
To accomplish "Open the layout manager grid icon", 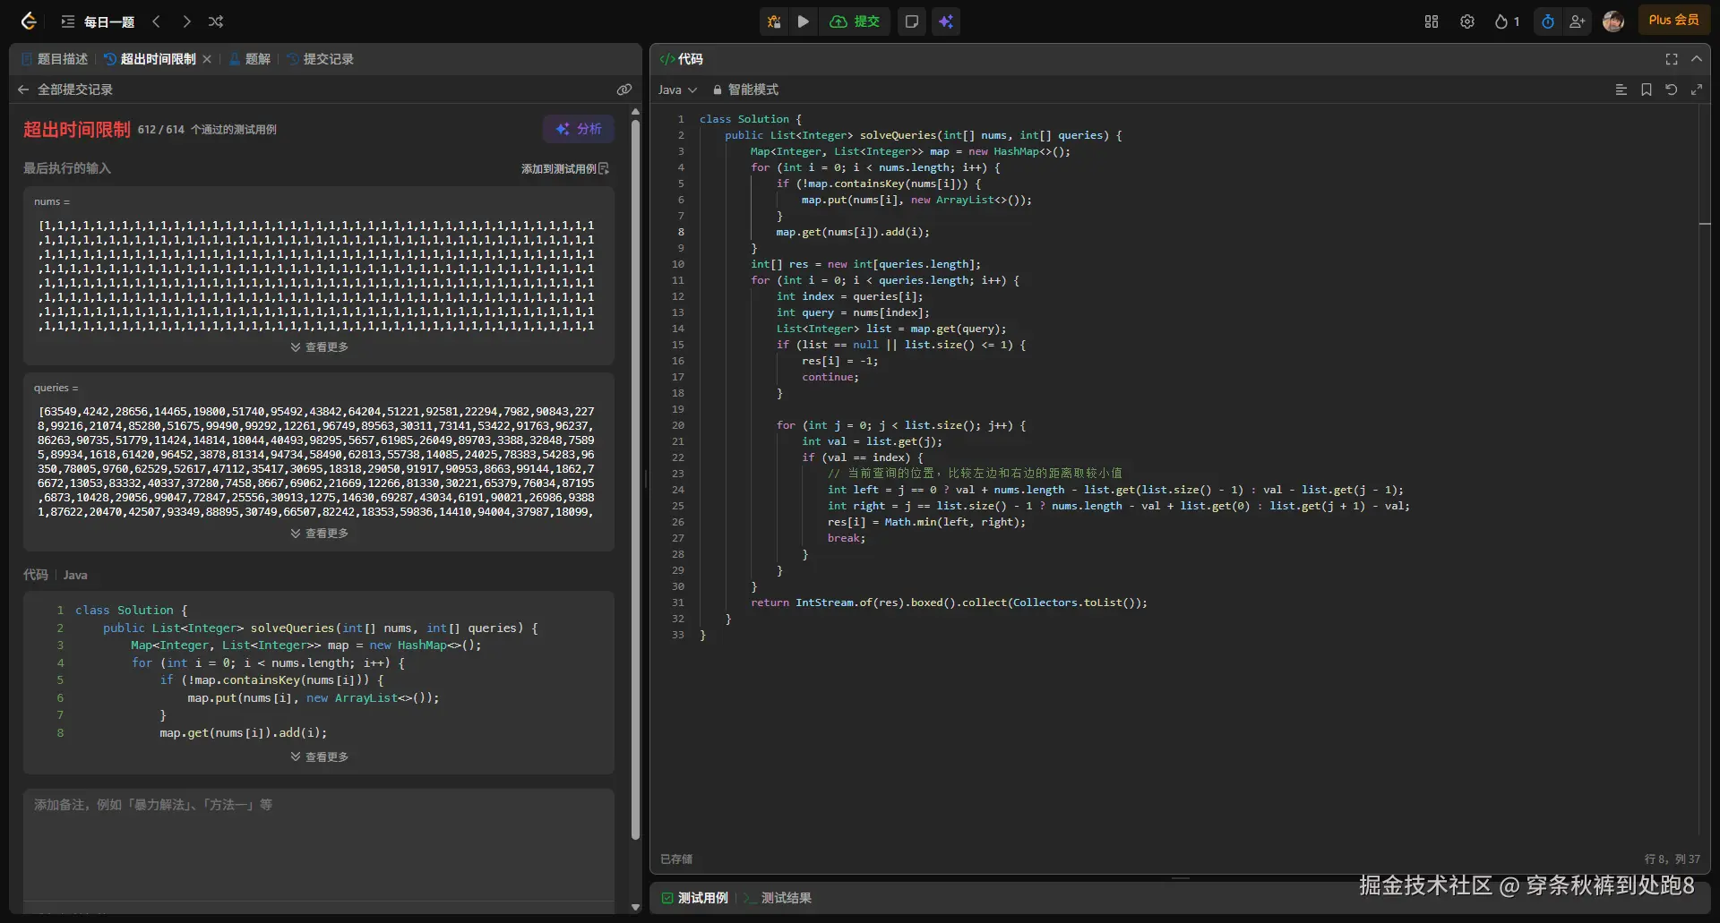I will [x=1432, y=21].
